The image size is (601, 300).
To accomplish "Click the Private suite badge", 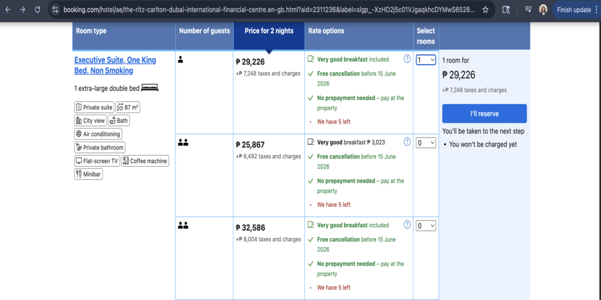I will pyautogui.click(x=94, y=107).
